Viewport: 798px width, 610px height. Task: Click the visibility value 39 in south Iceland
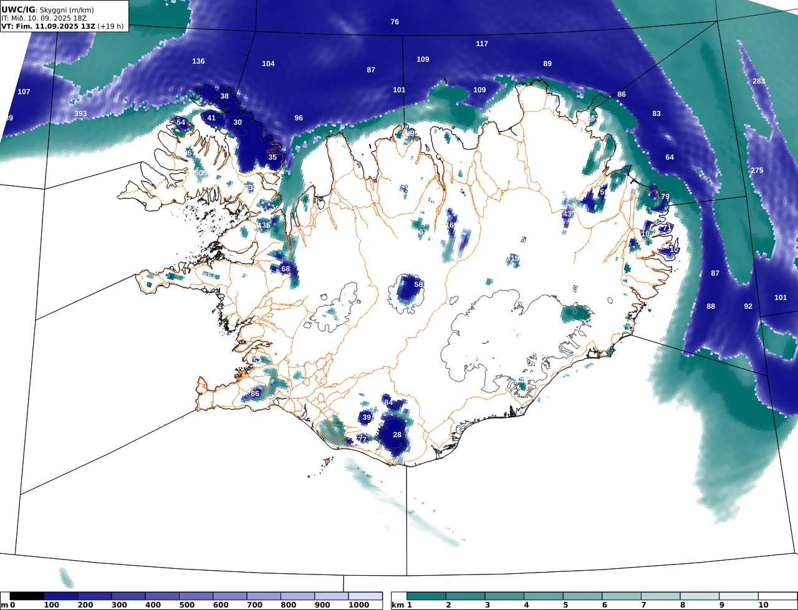367,417
